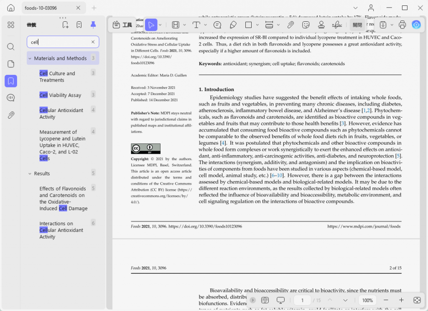Add a new bookmark icon
Image resolution: width=428 pixels, height=311 pixels.
[65, 25]
